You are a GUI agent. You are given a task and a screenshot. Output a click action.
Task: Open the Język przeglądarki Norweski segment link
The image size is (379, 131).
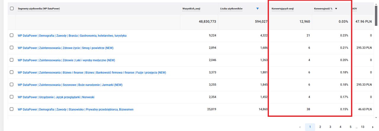(x=56, y=97)
